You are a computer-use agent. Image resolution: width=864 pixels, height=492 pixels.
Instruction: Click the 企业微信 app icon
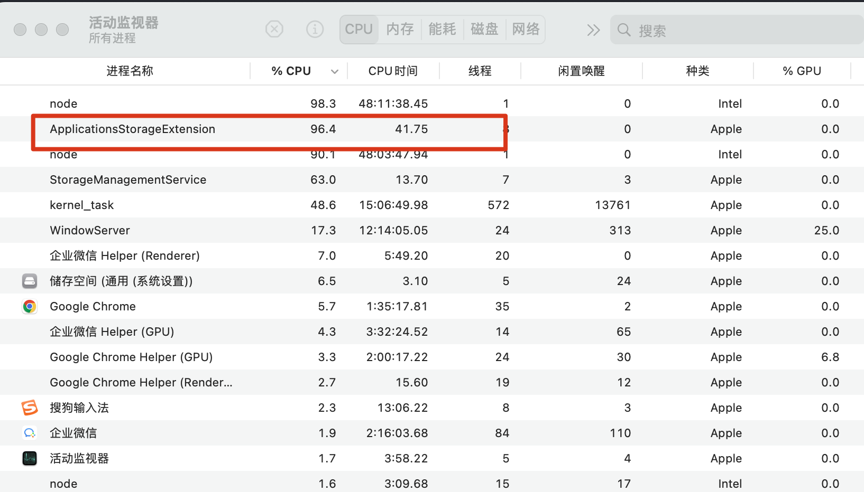(x=30, y=433)
